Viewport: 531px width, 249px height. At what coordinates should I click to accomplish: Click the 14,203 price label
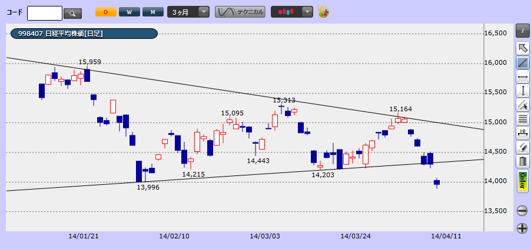click(323, 175)
